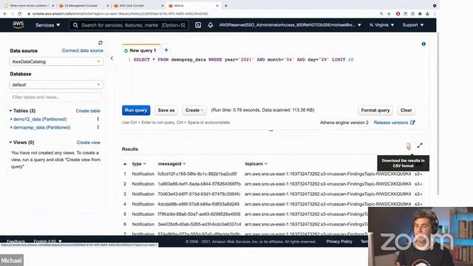This screenshot has height=266, width=473.
Task: Open the messageid column menu
Action: 184,164
